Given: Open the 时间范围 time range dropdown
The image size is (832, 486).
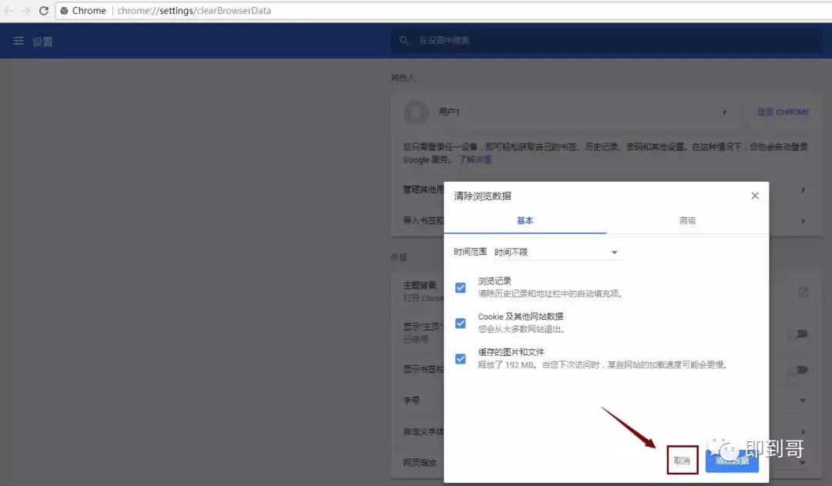Looking at the screenshot, I should 614,252.
